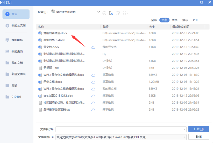Click the new folder icon

[x=118, y=13]
